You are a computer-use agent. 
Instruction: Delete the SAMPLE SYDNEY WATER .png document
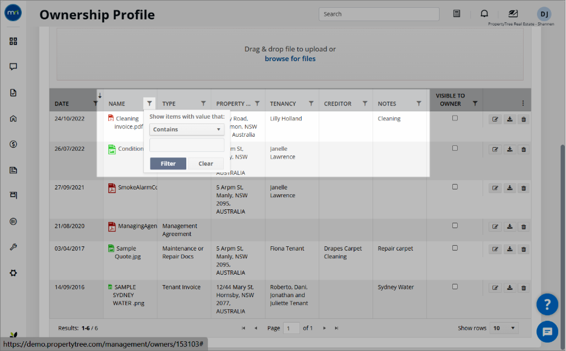pyautogui.click(x=524, y=287)
